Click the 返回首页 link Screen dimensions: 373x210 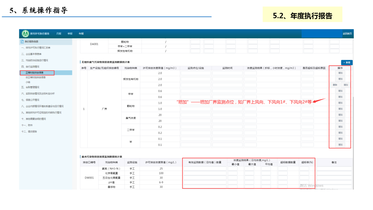pyautogui.click(x=347, y=34)
